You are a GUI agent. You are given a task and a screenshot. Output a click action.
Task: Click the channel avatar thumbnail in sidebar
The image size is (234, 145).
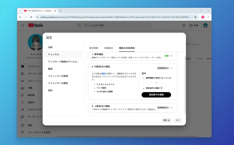click(x=35, y=42)
